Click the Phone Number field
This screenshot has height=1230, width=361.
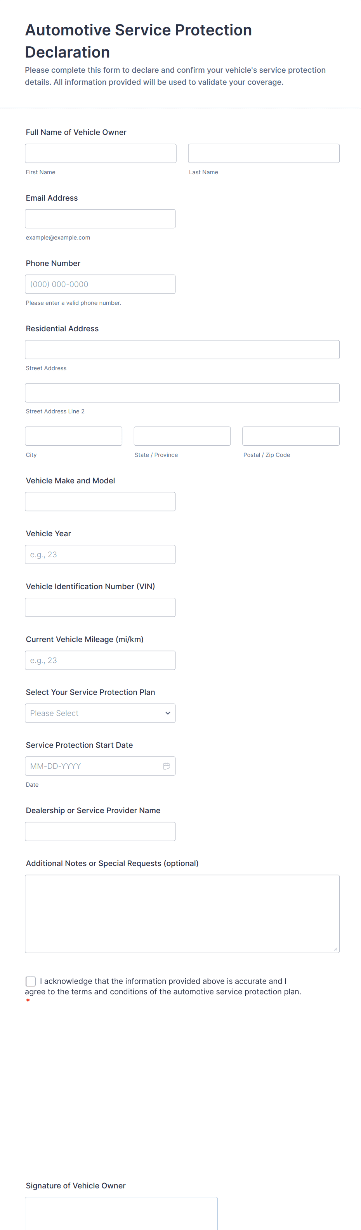point(100,284)
